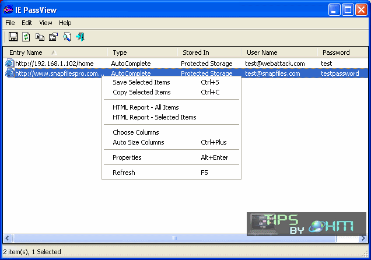The image size is (371, 260).
Task: Click the horizontal scrollbar right arrow
Action: click(363, 238)
